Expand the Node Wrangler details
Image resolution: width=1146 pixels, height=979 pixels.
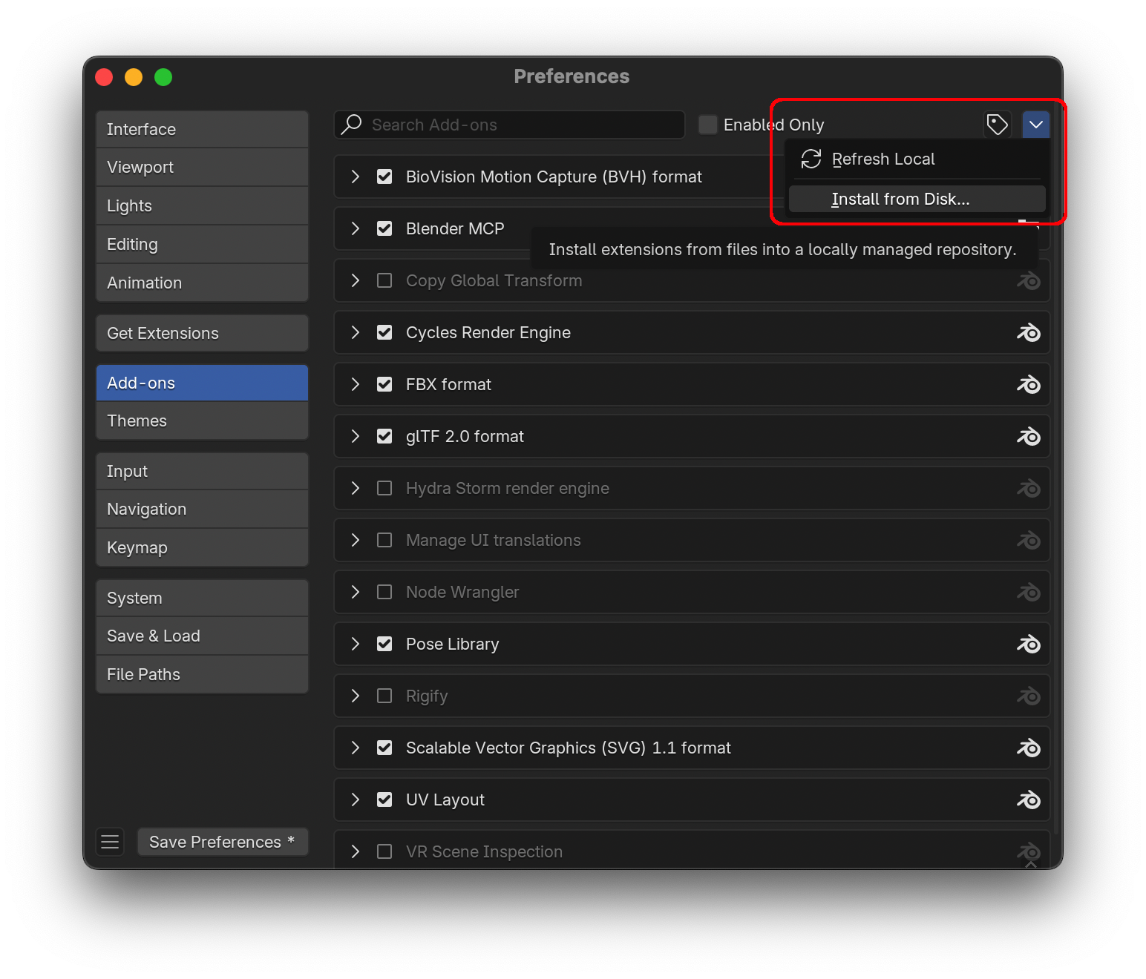click(x=356, y=592)
